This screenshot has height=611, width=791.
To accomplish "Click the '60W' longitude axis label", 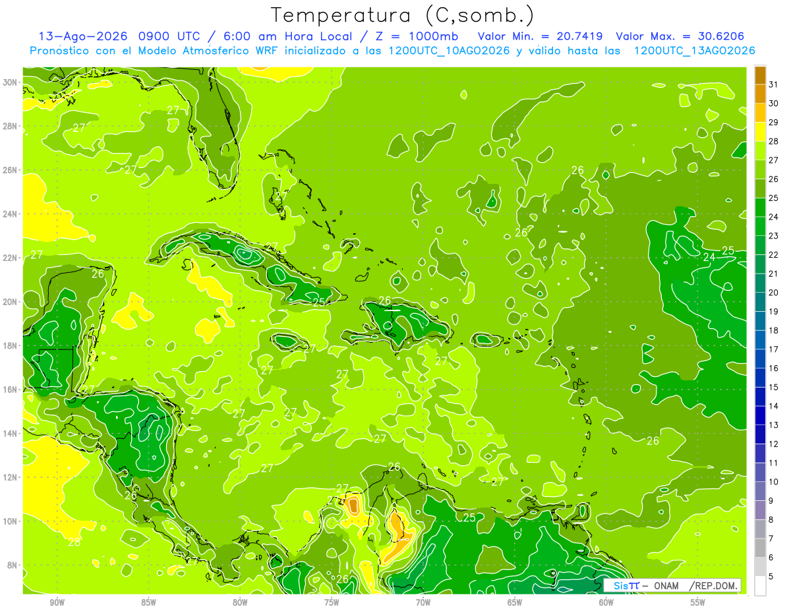I will tap(606, 602).
